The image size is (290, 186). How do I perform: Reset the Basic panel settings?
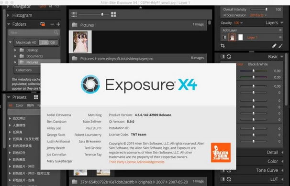point(229,57)
